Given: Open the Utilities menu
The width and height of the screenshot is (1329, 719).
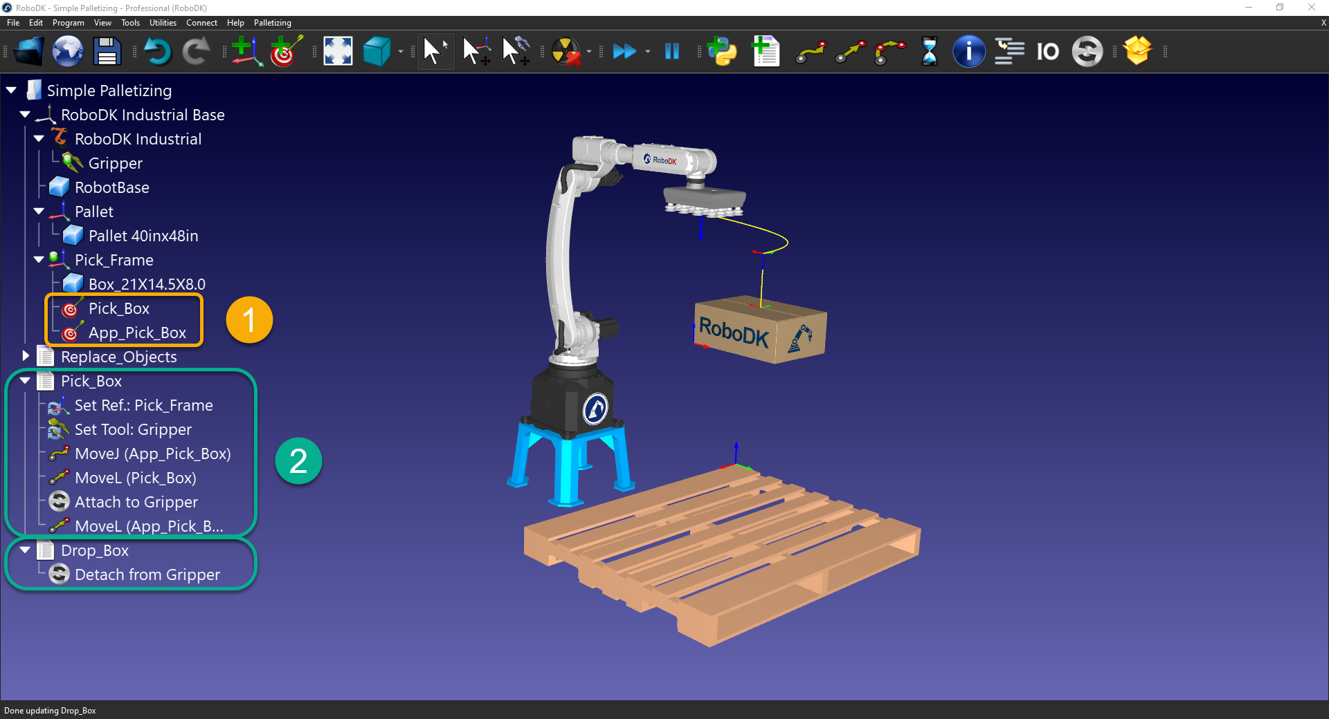Looking at the screenshot, I should [163, 23].
